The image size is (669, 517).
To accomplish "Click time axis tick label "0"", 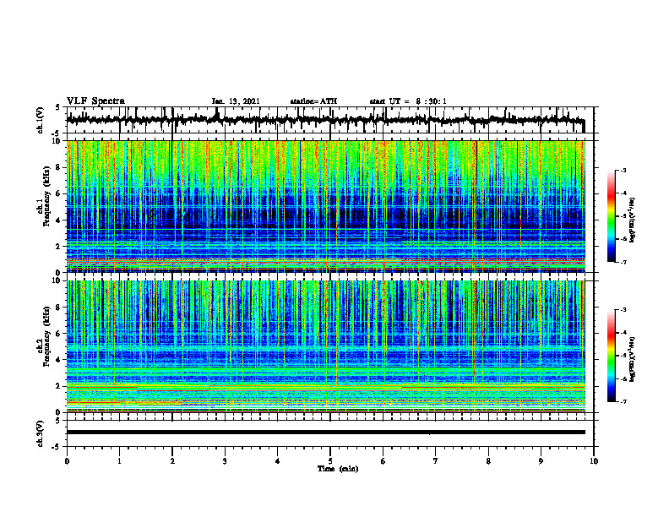I will point(67,461).
